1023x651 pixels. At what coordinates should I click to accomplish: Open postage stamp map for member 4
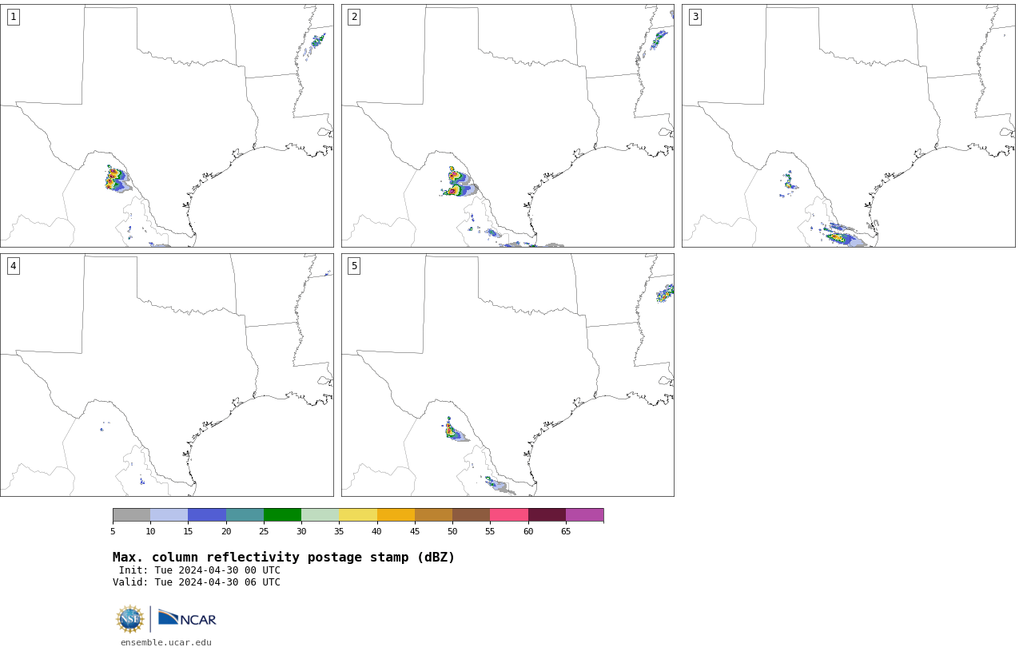[x=167, y=375]
